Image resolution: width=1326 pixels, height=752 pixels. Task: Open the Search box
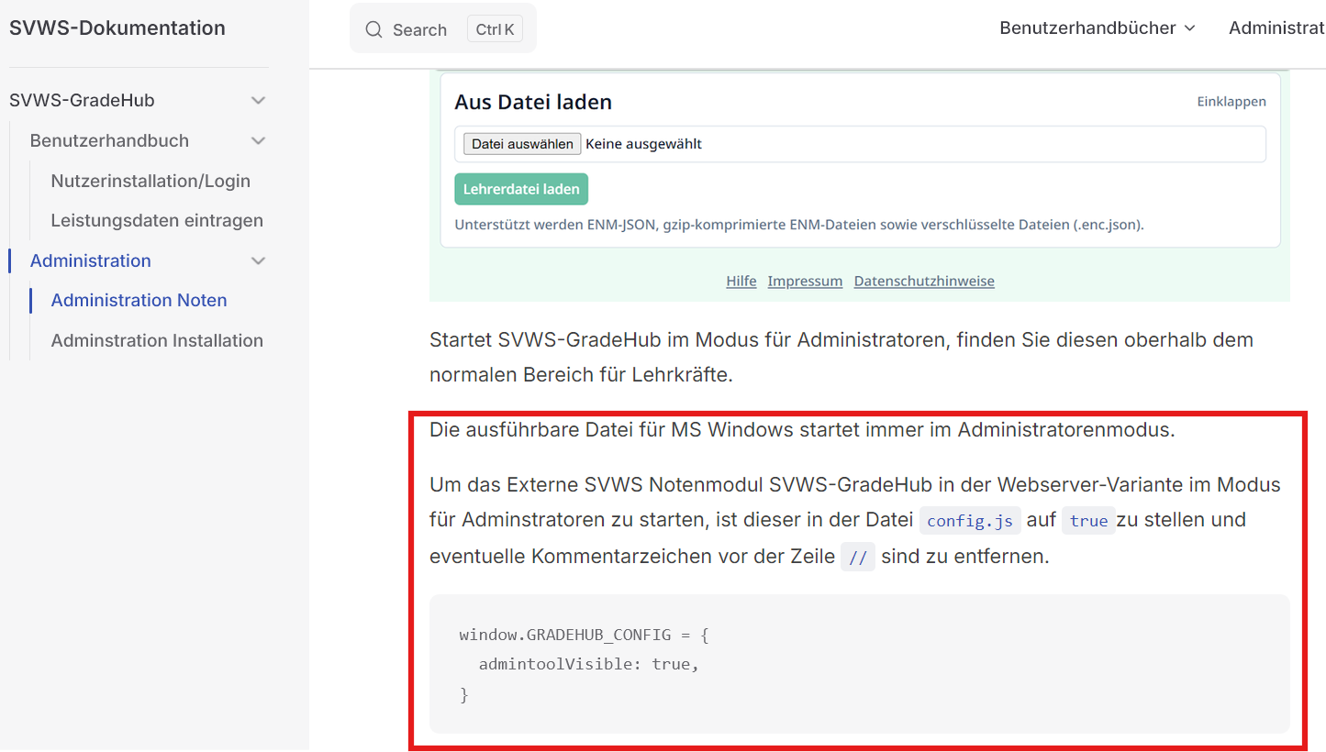tap(443, 29)
